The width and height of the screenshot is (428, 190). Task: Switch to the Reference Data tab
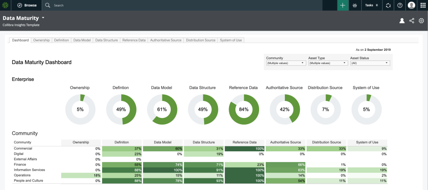134,40
